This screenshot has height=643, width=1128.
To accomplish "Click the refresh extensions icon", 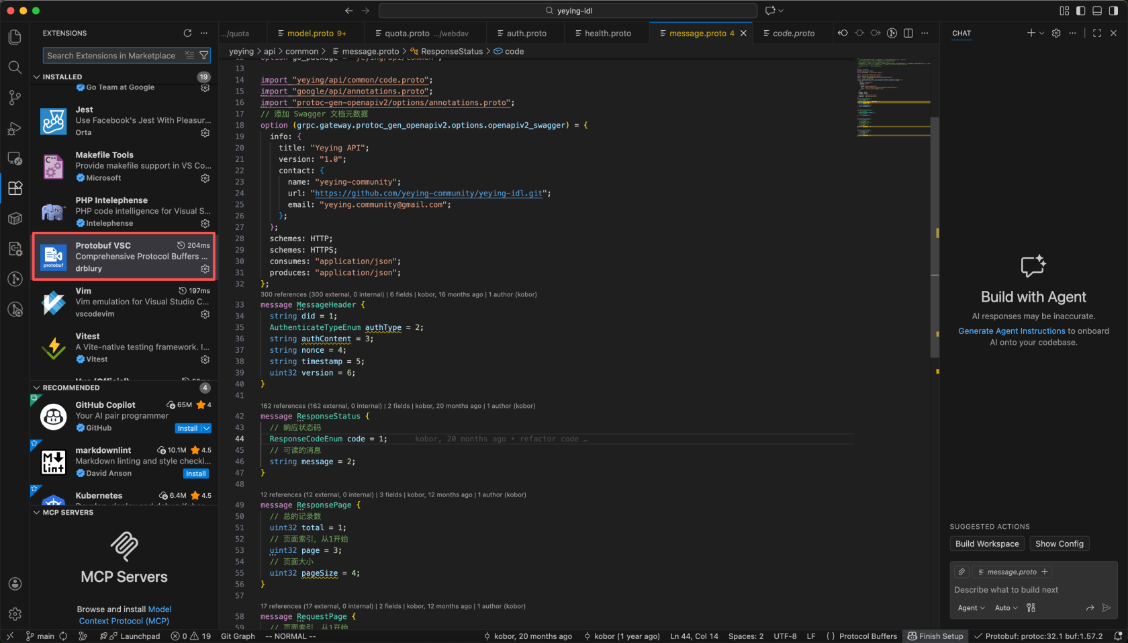I will [187, 33].
